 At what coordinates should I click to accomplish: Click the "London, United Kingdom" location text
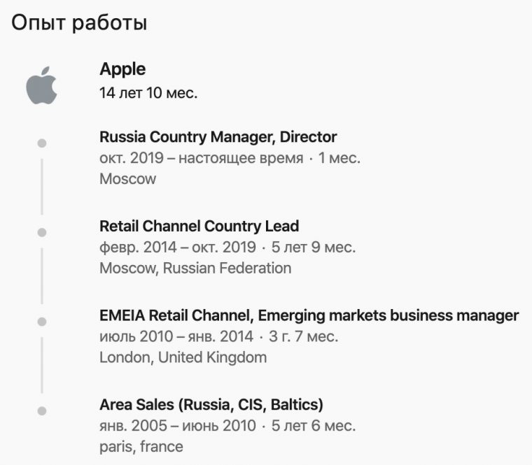pyautogui.click(x=183, y=357)
